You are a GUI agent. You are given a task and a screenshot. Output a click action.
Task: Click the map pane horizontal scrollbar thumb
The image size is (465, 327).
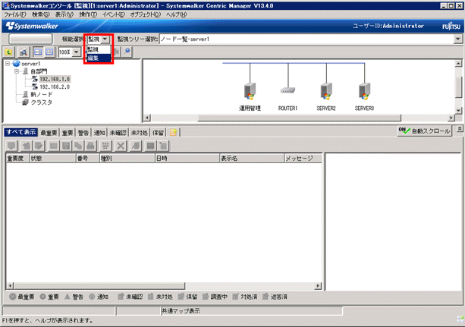[299, 118]
